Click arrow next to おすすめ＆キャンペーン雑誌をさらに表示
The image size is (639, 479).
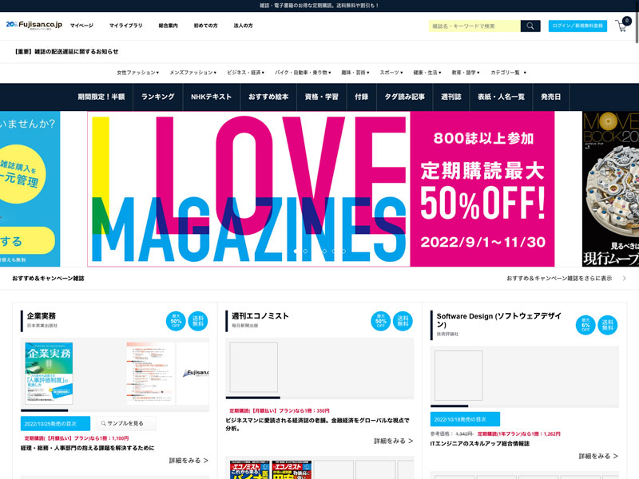coord(624,279)
